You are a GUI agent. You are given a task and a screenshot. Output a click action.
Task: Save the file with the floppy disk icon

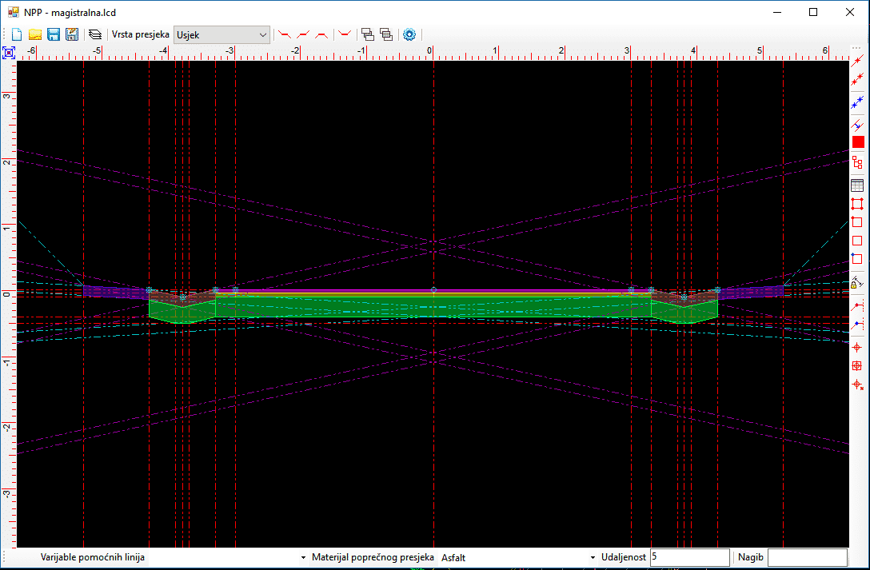pos(54,34)
